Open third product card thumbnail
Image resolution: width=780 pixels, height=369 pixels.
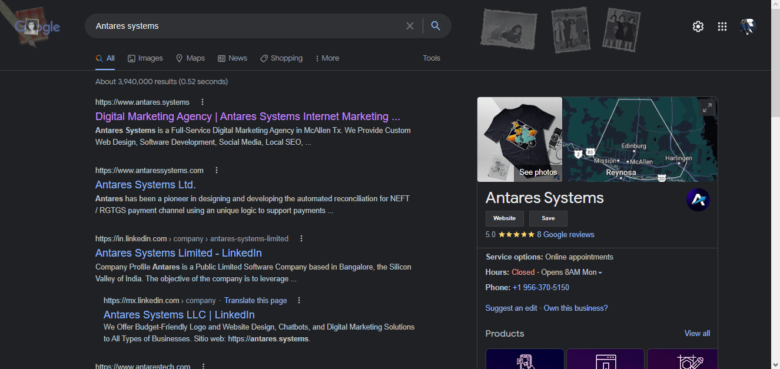click(x=682, y=359)
